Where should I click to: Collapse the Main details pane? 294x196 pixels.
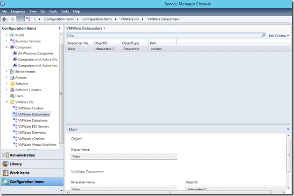(288, 129)
